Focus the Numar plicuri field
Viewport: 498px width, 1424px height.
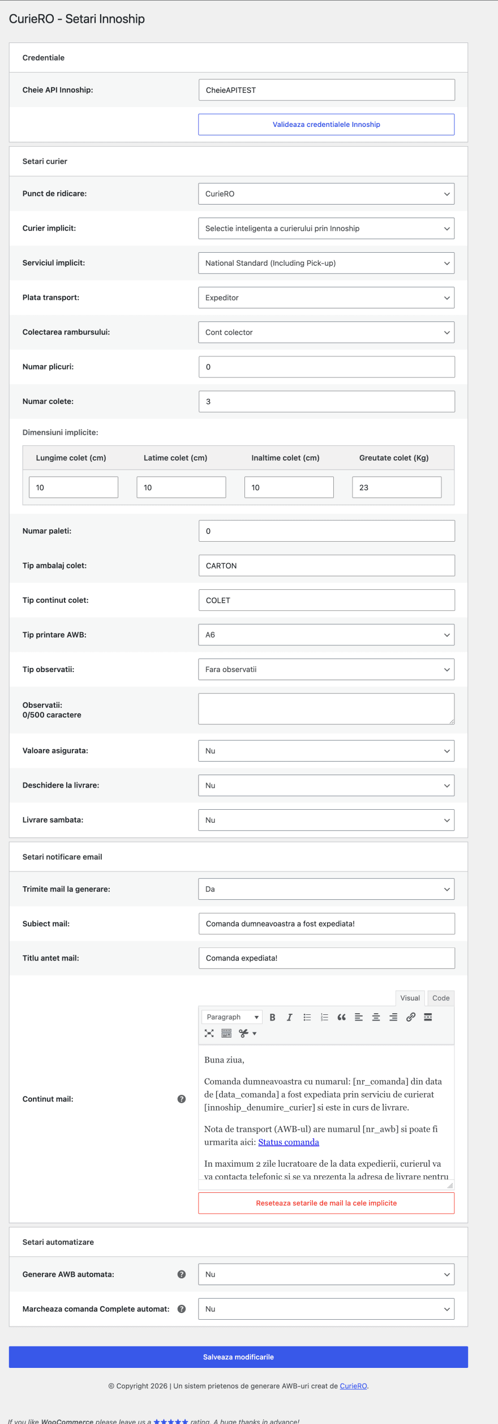[x=327, y=367]
